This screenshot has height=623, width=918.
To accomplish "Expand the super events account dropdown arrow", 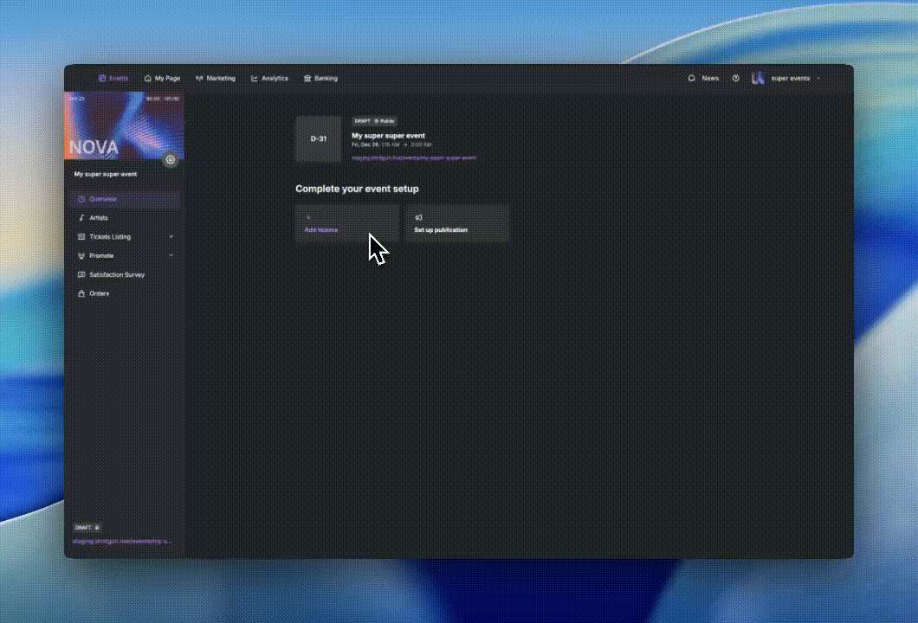I will pos(818,79).
